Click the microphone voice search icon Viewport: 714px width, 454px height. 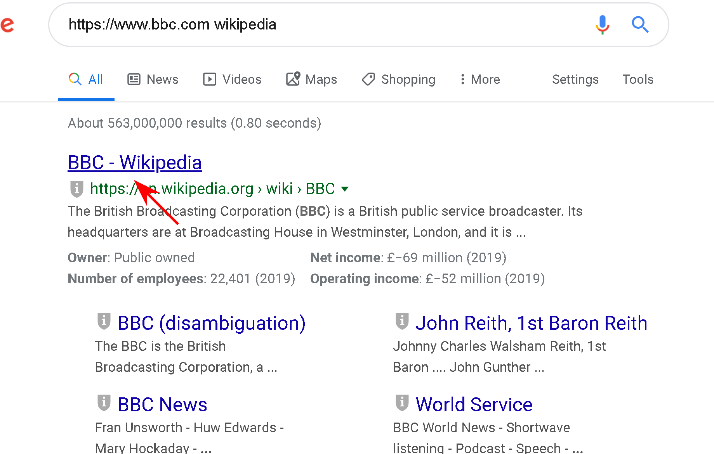(x=602, y=24)
